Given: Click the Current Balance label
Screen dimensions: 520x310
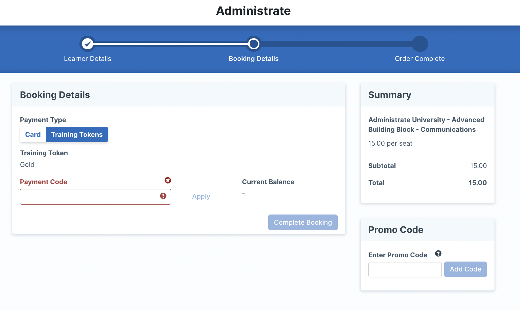Looking at the screenshot, I should 268,182.
